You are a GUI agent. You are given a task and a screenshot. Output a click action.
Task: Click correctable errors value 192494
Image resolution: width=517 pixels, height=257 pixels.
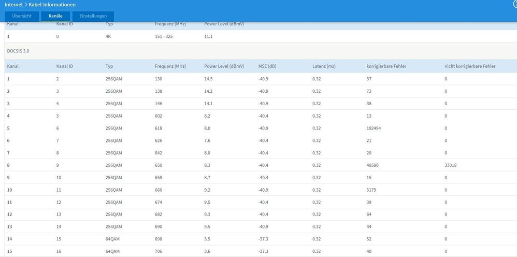click(x=374, y=128)
